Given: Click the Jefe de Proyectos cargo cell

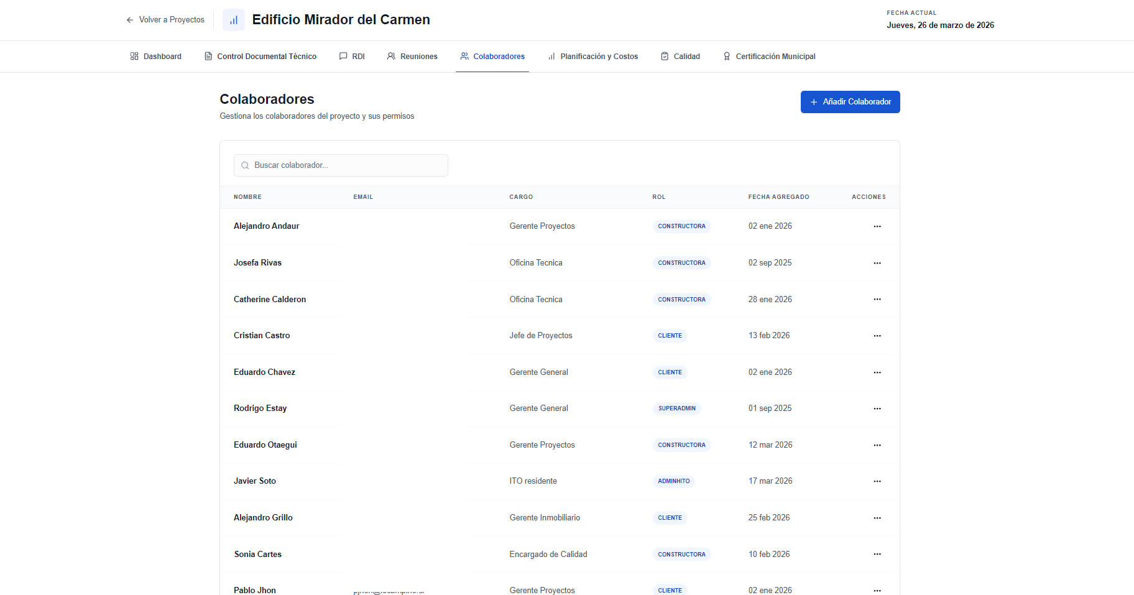Looking at the screenshot, I should click(x=541, y=336).
